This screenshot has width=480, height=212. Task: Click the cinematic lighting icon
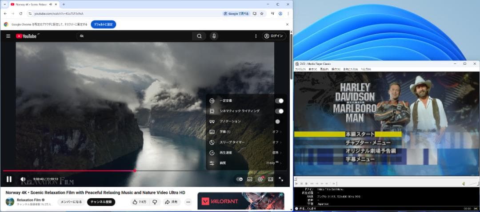pyautogui.click(x=212, y=111)
